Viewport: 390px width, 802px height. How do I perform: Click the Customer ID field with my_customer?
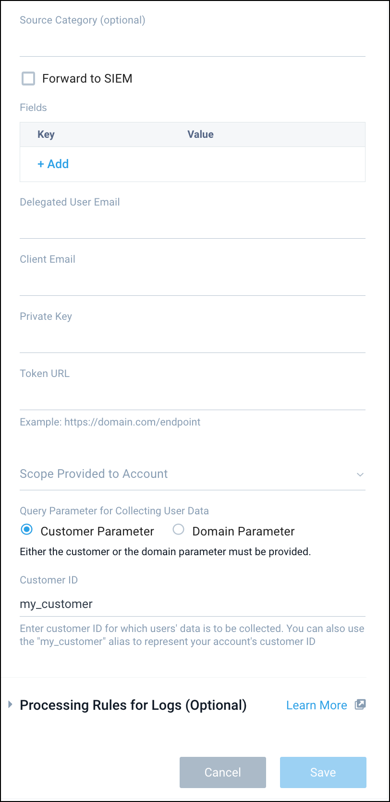192,604
